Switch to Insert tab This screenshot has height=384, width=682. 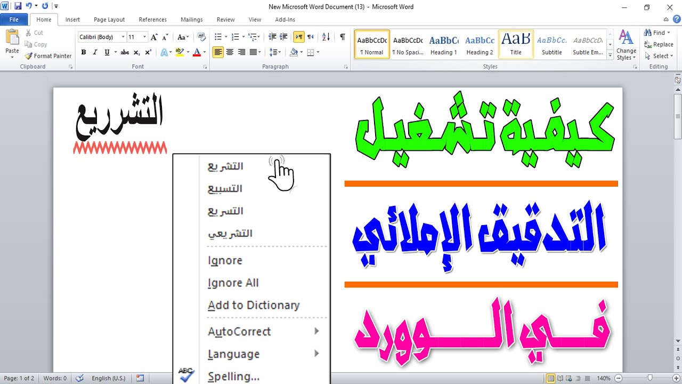coord(72,20)
